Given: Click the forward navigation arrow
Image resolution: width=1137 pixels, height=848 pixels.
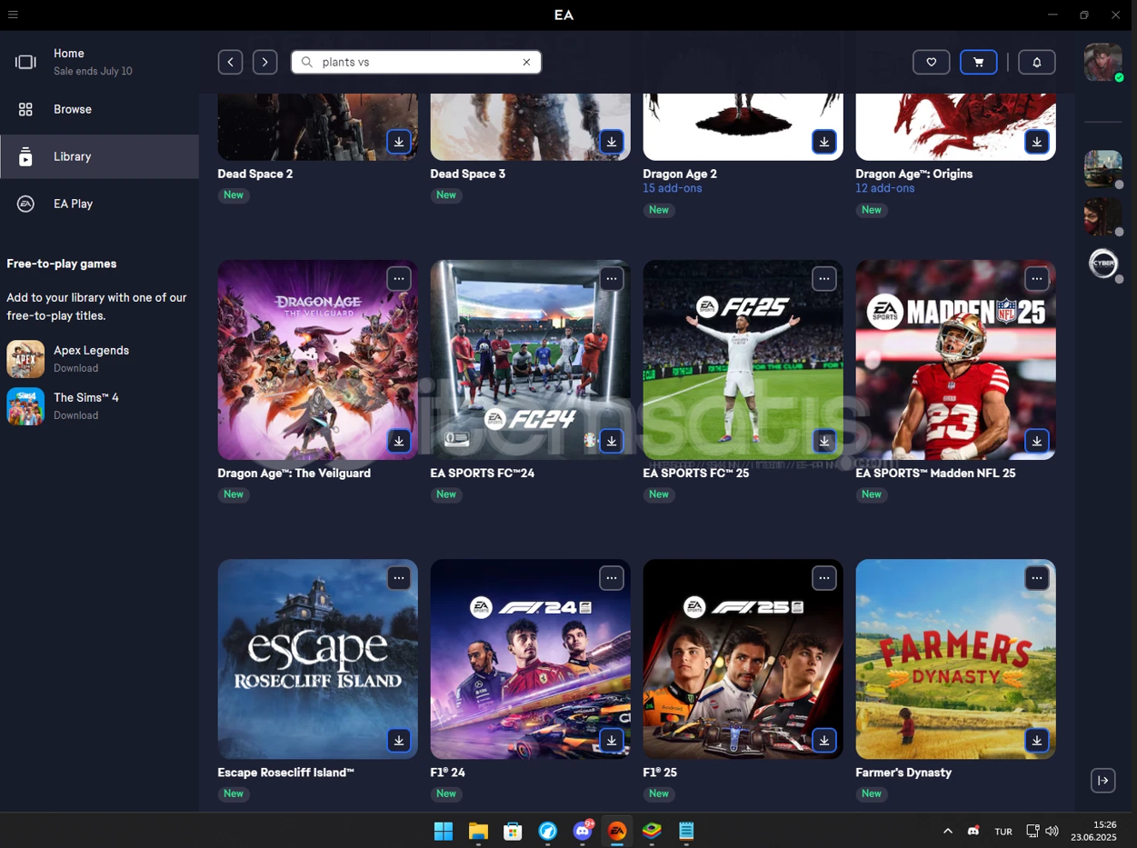Looking at the screenshot, I should click(x=264, y=62).
